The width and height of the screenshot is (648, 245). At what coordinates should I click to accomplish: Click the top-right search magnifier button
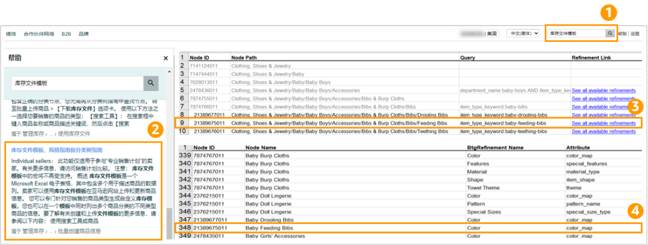coord(610,34)
